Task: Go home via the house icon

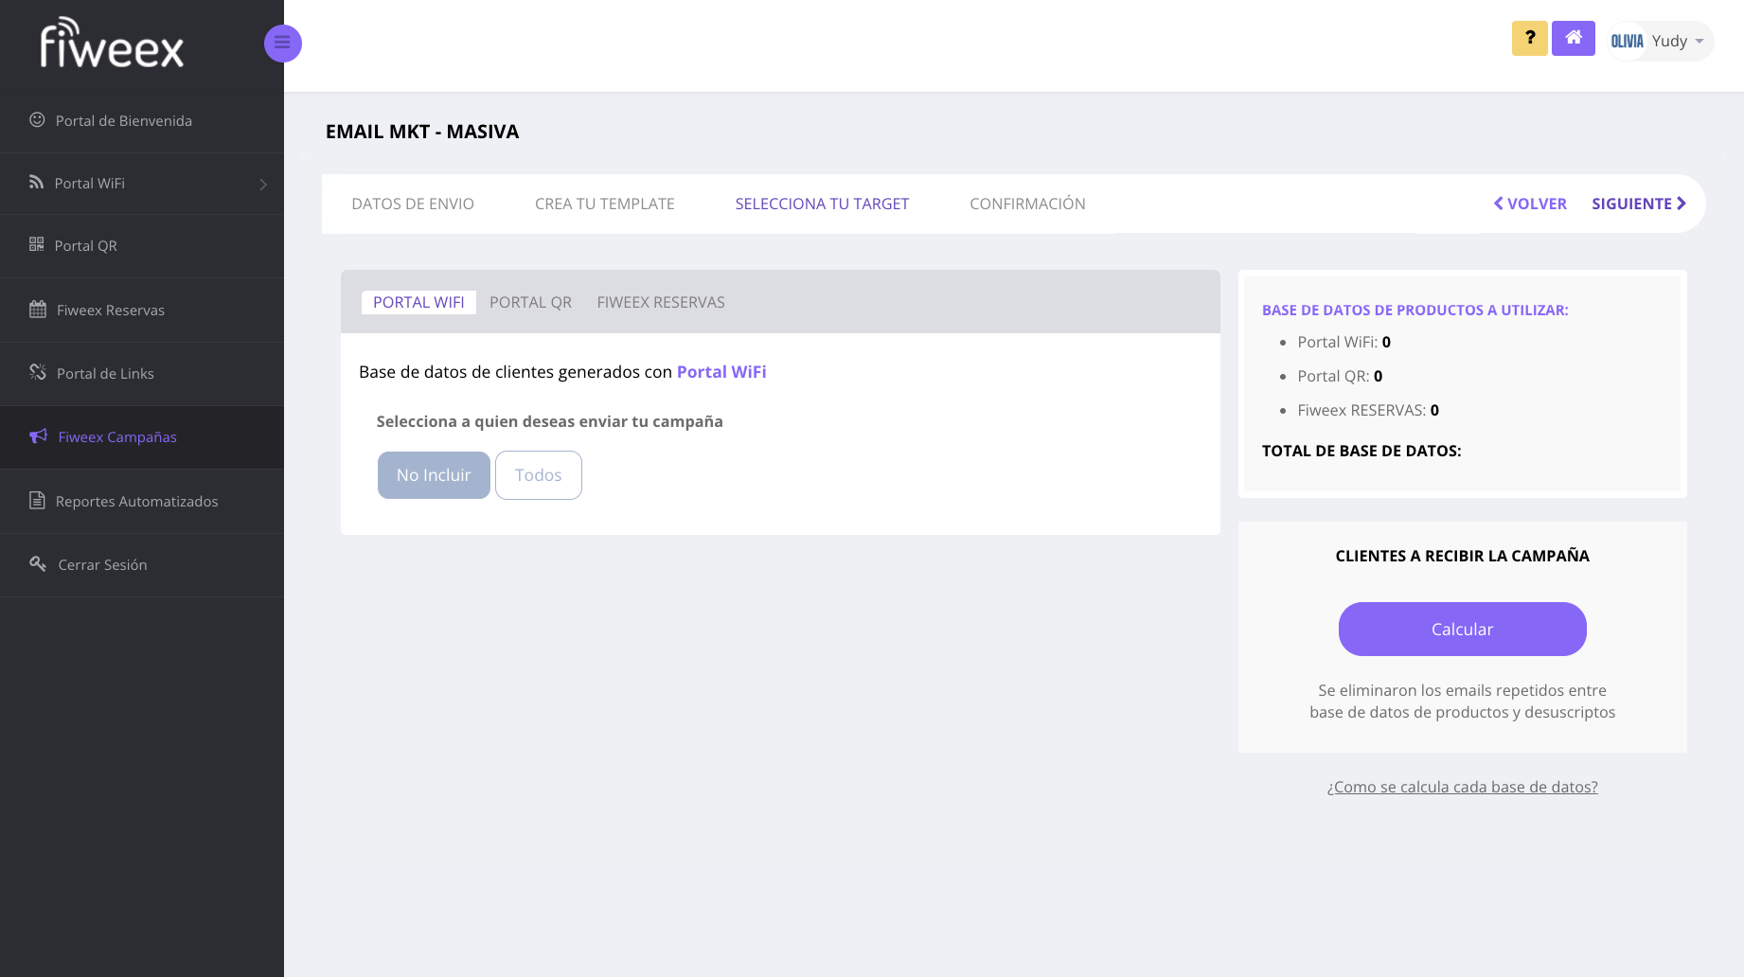Action: [1573, 39]
